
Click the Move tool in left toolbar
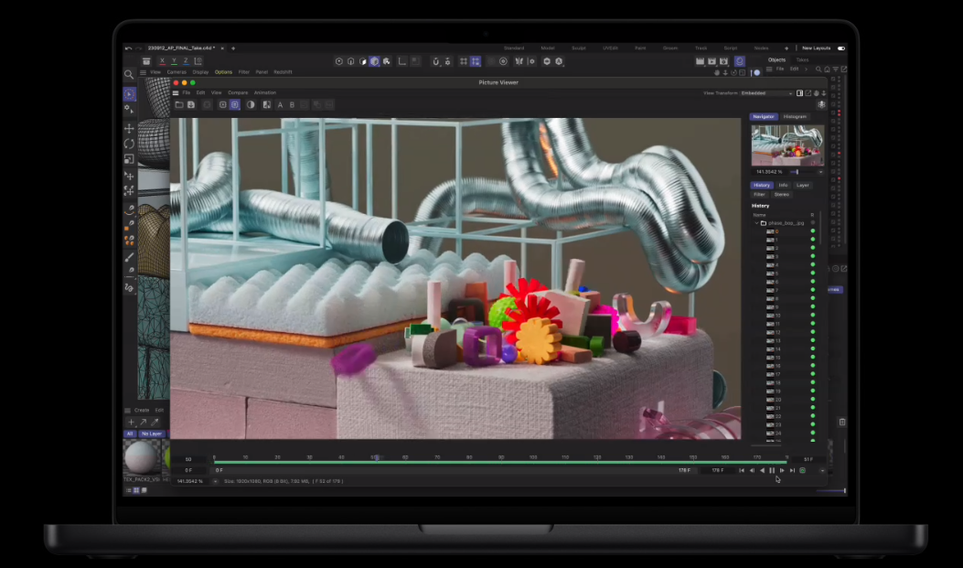(129, 129)
